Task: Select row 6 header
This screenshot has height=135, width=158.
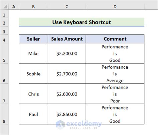Action: (4, 74)
